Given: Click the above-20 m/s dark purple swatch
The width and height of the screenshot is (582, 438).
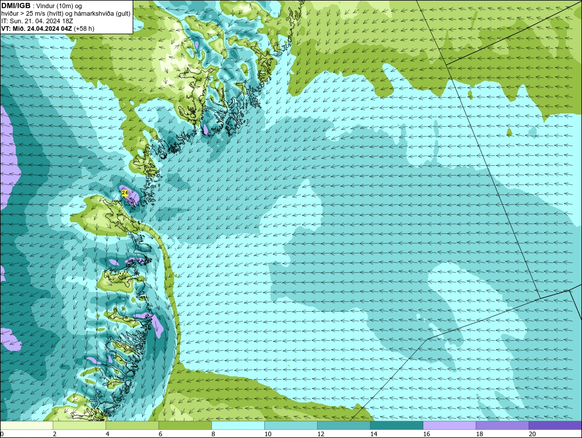Looking at the screenshot, I should [555, 425].
